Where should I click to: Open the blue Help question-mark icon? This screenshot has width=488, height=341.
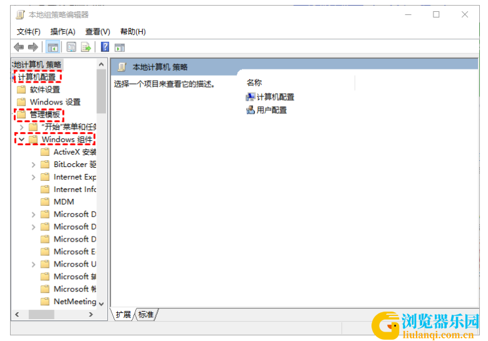105,47
